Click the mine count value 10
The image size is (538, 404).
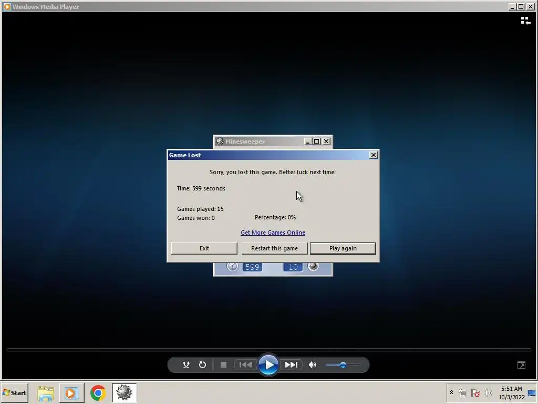point(293,267)
